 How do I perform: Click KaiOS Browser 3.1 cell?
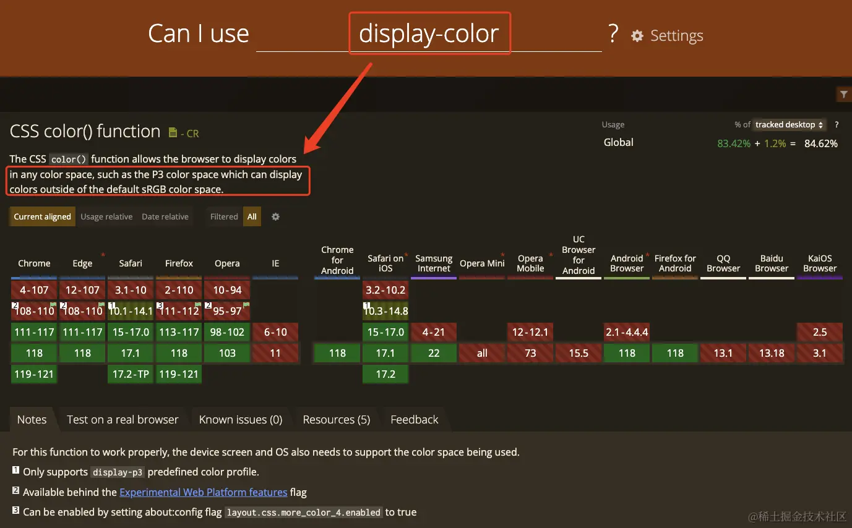pyautogui.click(x=820, y=353)
